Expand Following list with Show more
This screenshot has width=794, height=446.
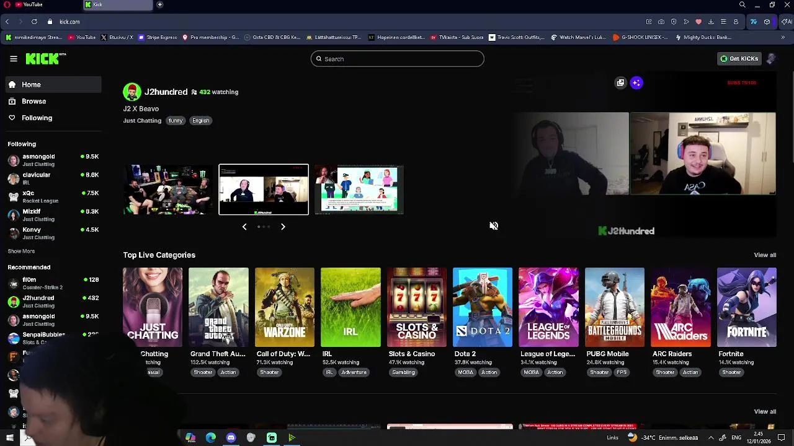coord(21,251)
